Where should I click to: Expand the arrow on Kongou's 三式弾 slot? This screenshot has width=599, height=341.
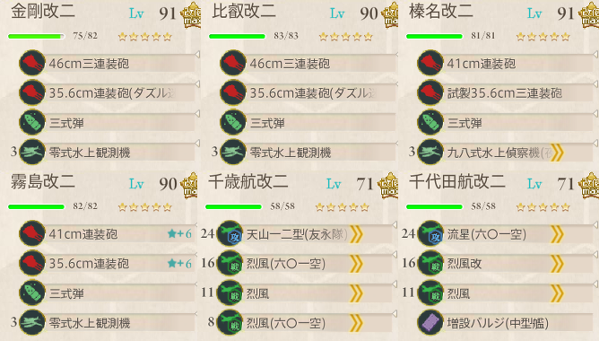(x=197, y=114)
